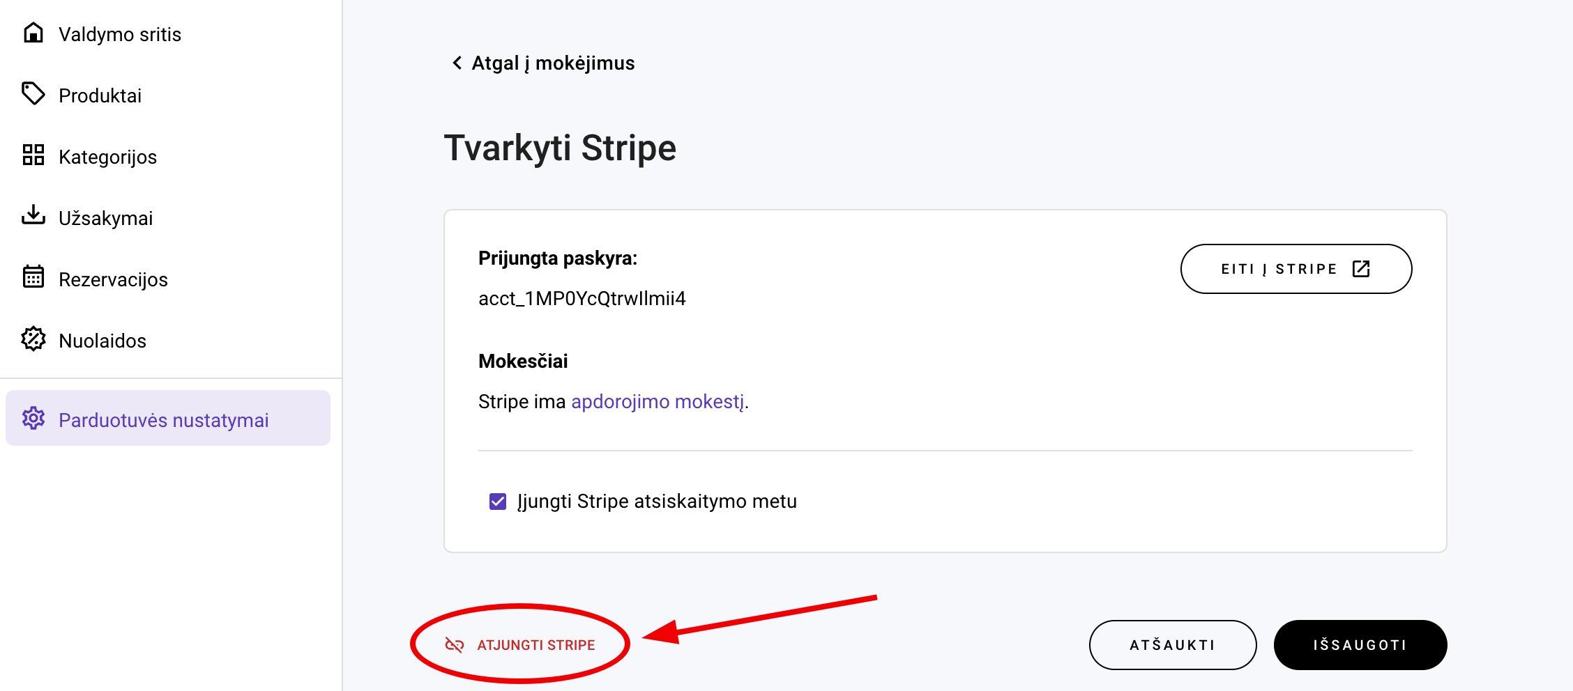The height and width of the screenshot is (691, 1573).
Task: Open the Produktai menu item
Action: (x=100, y=95)
